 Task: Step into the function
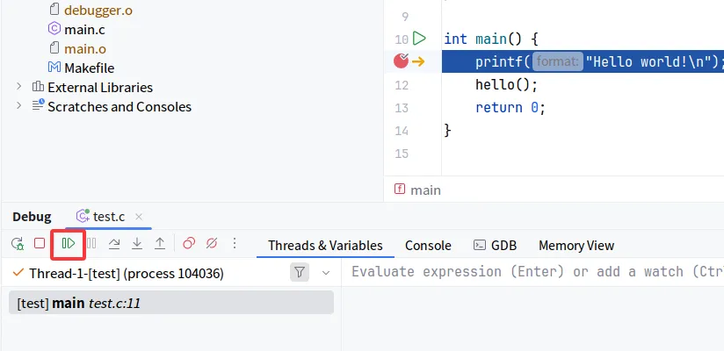pyautogui.click(x=137, y=243)
